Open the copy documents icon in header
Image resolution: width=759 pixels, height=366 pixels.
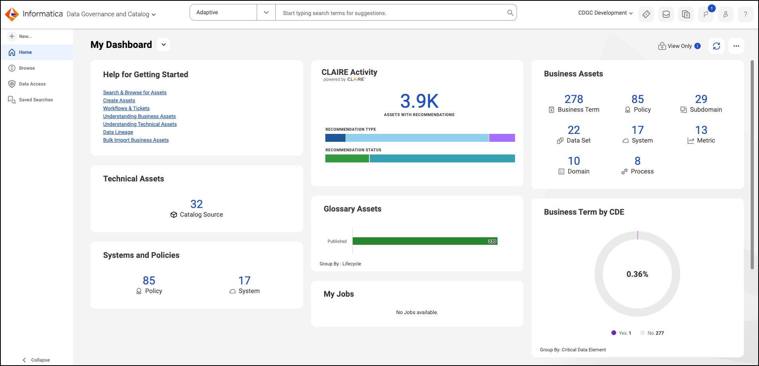coord(686,14)
